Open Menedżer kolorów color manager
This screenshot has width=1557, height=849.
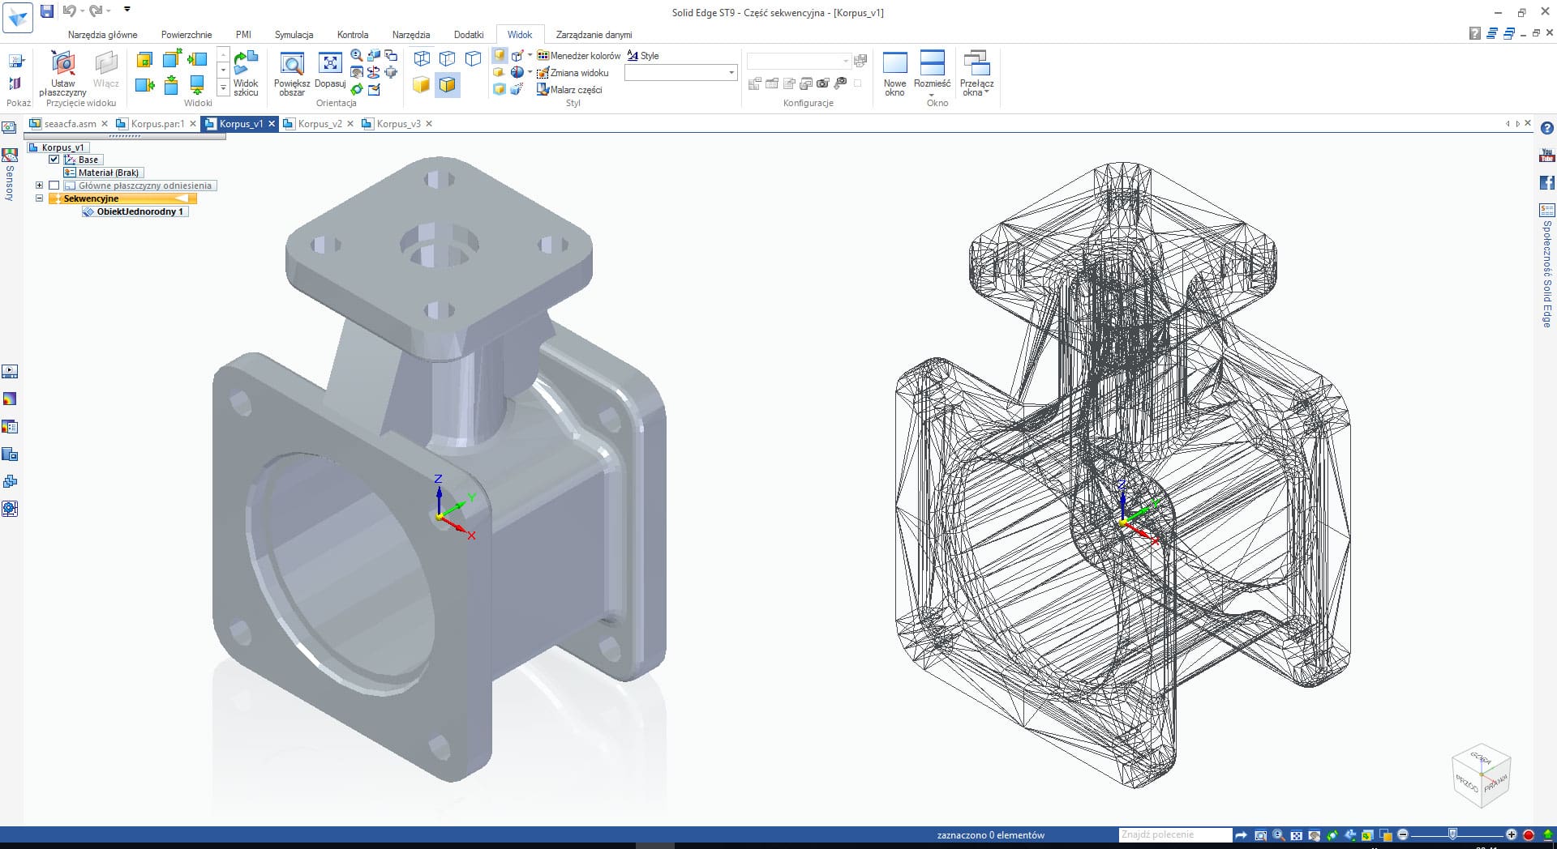coord(578,56)
